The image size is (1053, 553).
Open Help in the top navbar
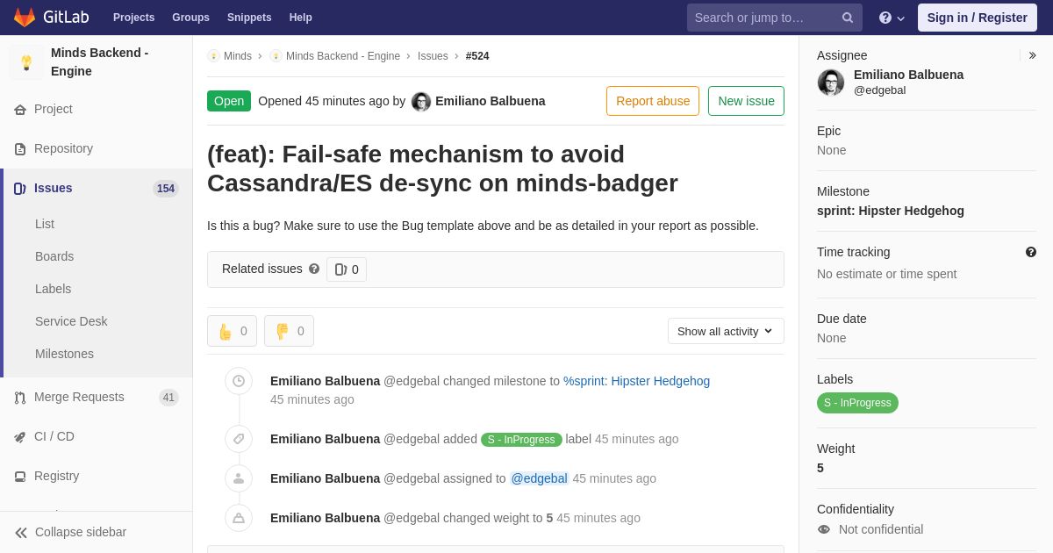coord(301,18)
